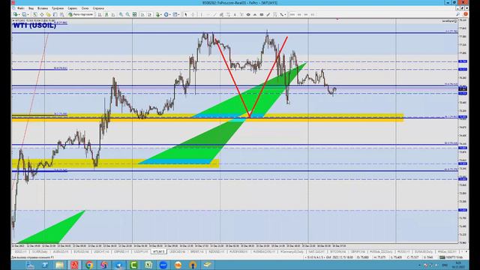Select the triangle shape tool

tap(255, 14)
